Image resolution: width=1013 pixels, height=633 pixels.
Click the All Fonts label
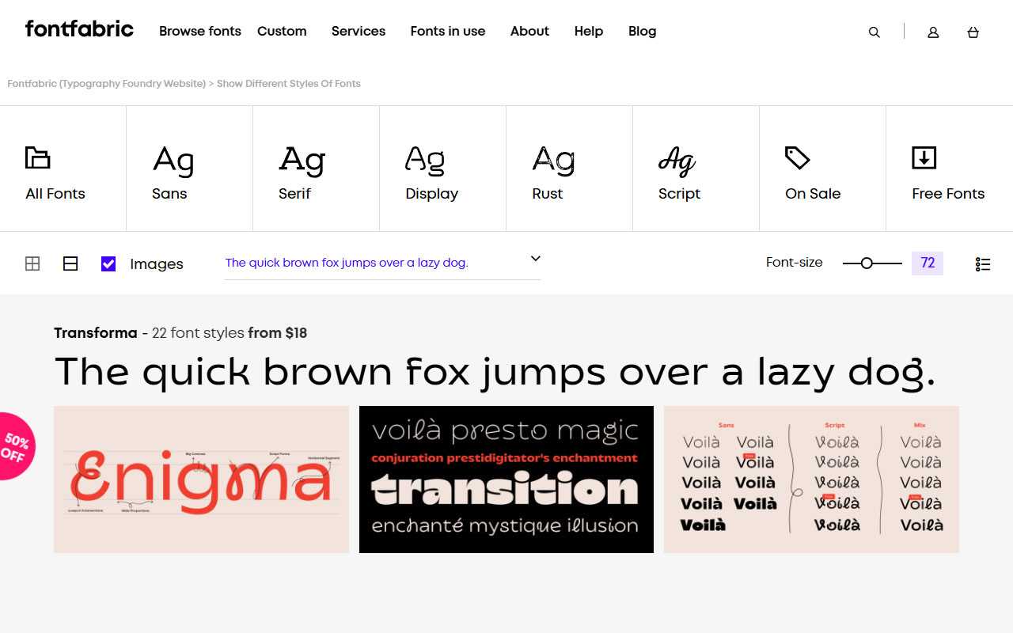[x=55, y=194]
